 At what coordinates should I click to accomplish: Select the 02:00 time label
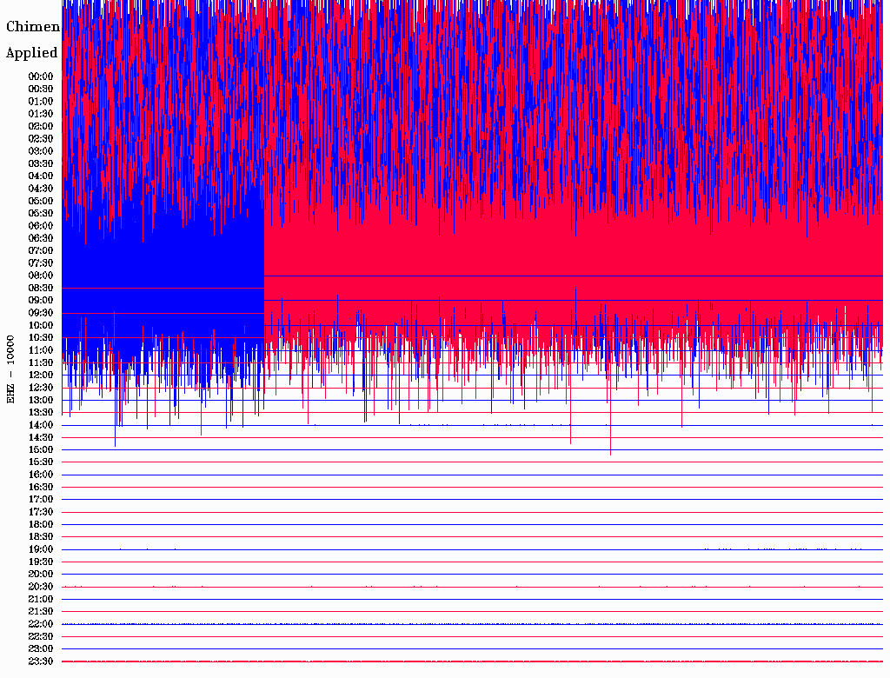(x=41, y=126)
